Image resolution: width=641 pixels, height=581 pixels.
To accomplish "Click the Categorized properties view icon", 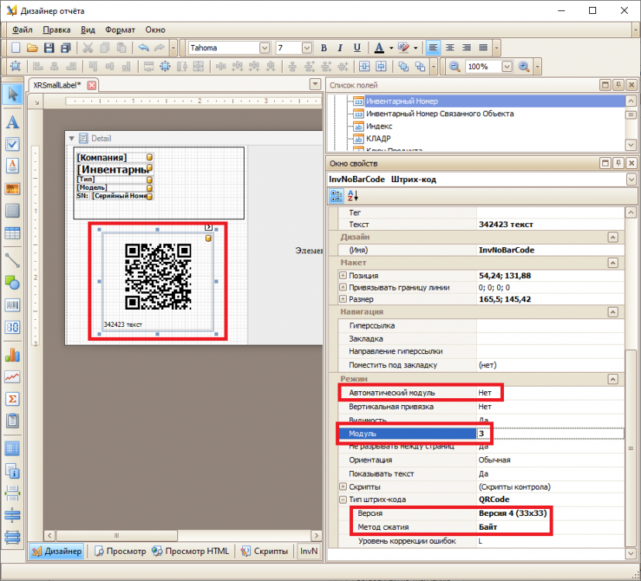I will click(337, 196).
